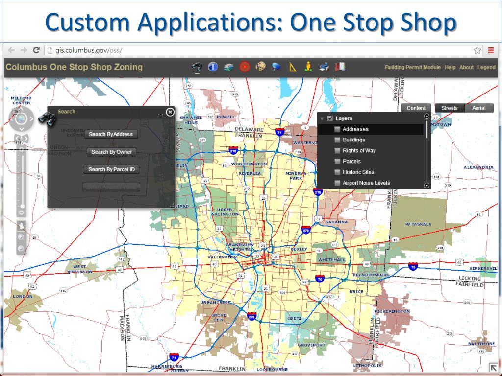Enable the Addresses layer checkbox
The height and width of the screenshot is (376, 502).
click(x=337, y=129)
